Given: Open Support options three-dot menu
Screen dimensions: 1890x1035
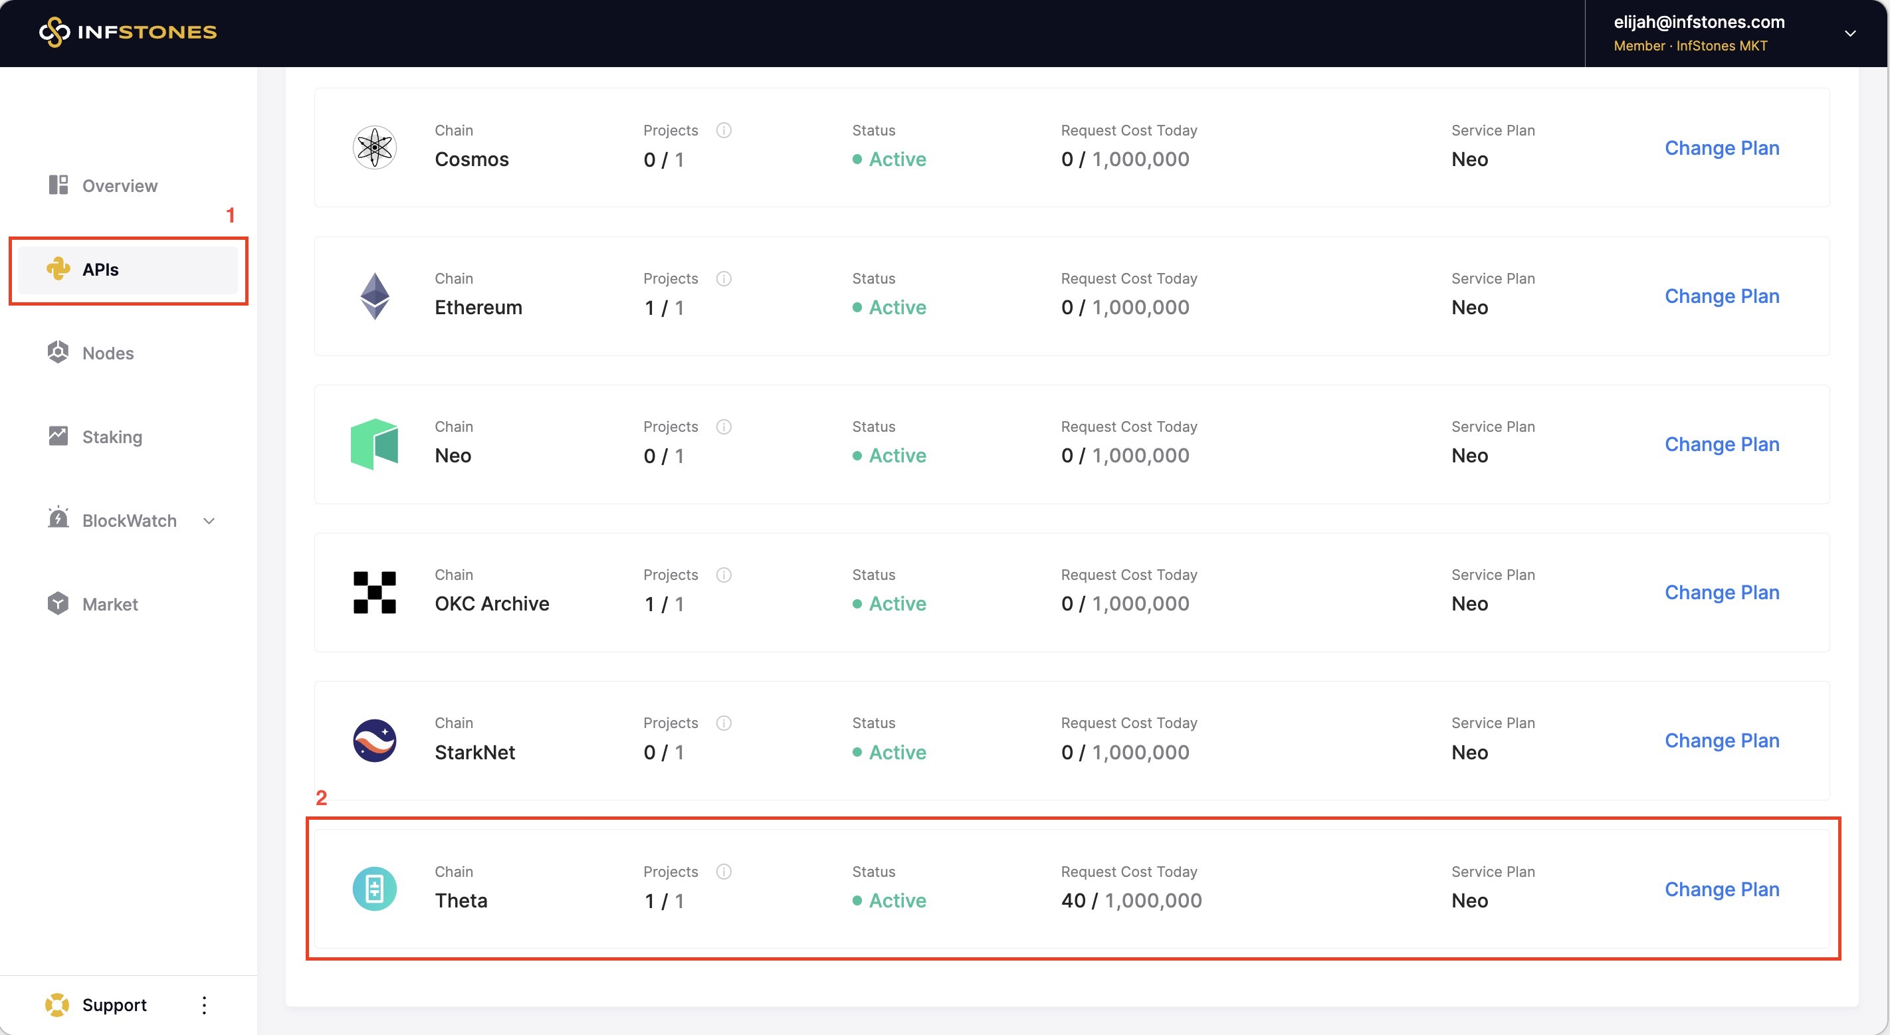Looking at the screenshot, I should coord(204,1005).
